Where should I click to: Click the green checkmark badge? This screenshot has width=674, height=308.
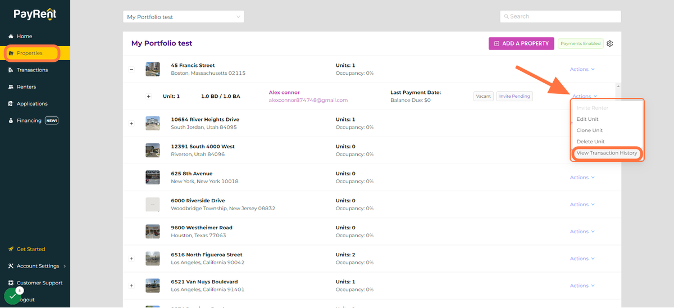(12, 296)
